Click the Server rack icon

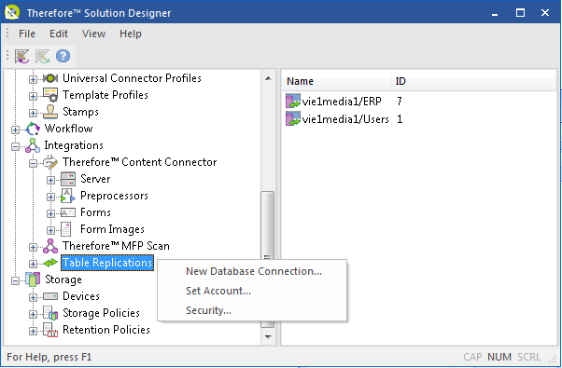pos(68,179)
